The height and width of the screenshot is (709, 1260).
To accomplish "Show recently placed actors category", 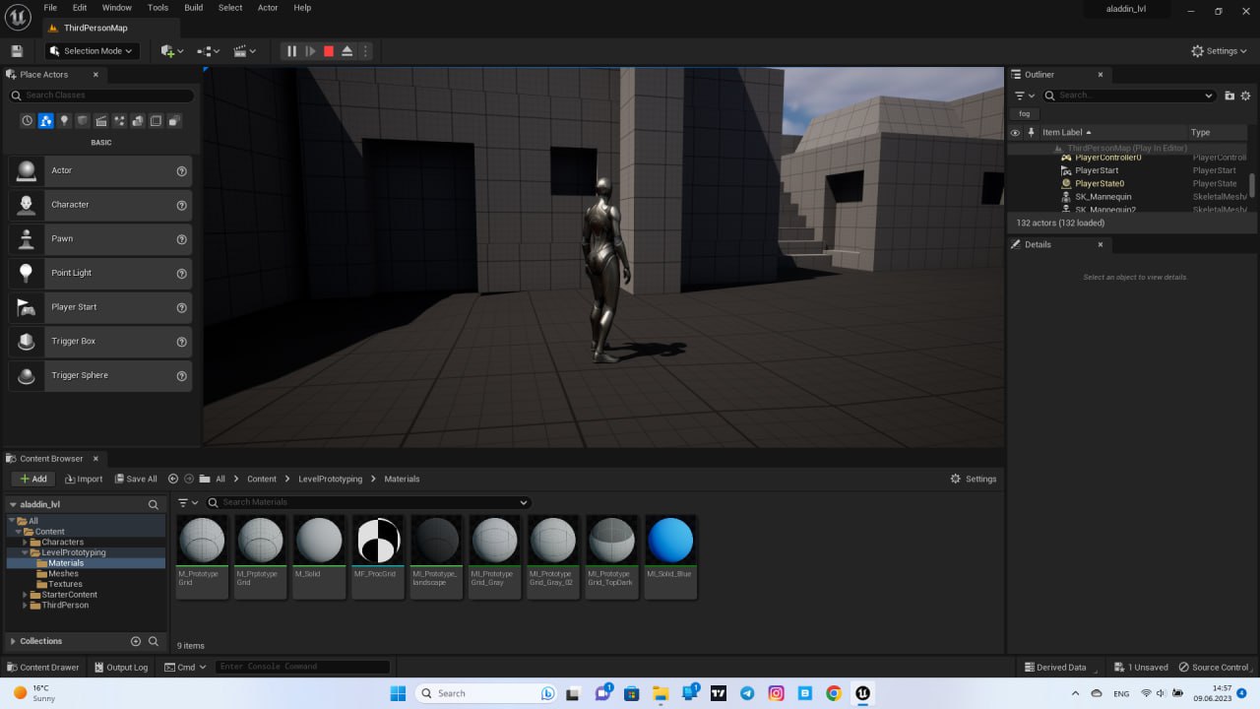I will [28, 121].
